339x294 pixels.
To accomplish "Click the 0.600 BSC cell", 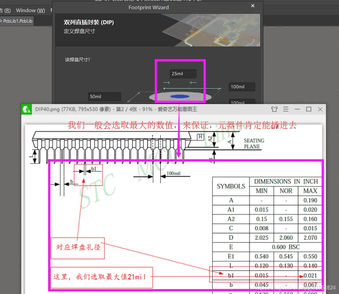I will (286, 247).
